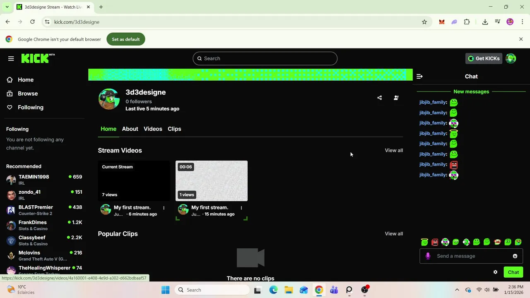Bookmark this page with the star

[x=424, y=22]
